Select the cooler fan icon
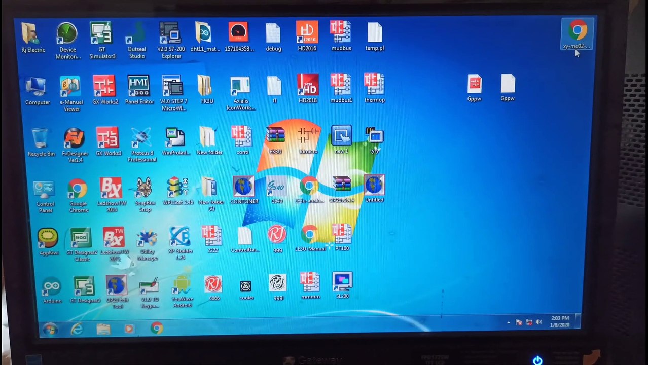The height and width of the screenshot is (365, 648). pos(246,290)
